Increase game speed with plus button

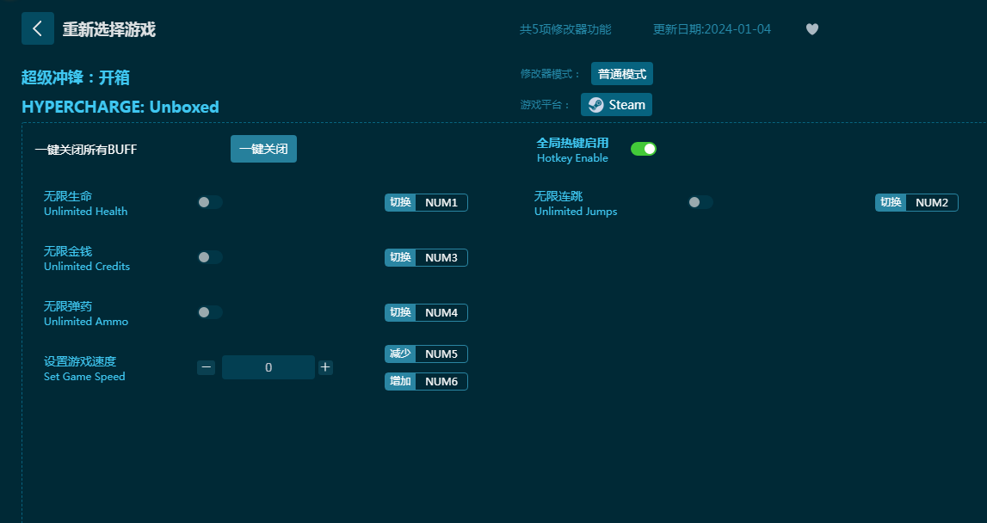[x=324, y=367]
